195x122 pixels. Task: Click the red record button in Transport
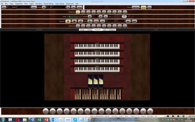tap(75, 21)
